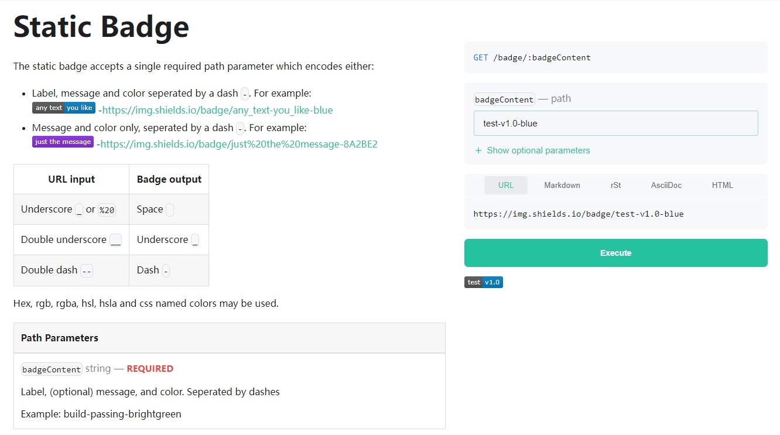Open the just%20the%20message-8A2BE2 link

[239, 144]
